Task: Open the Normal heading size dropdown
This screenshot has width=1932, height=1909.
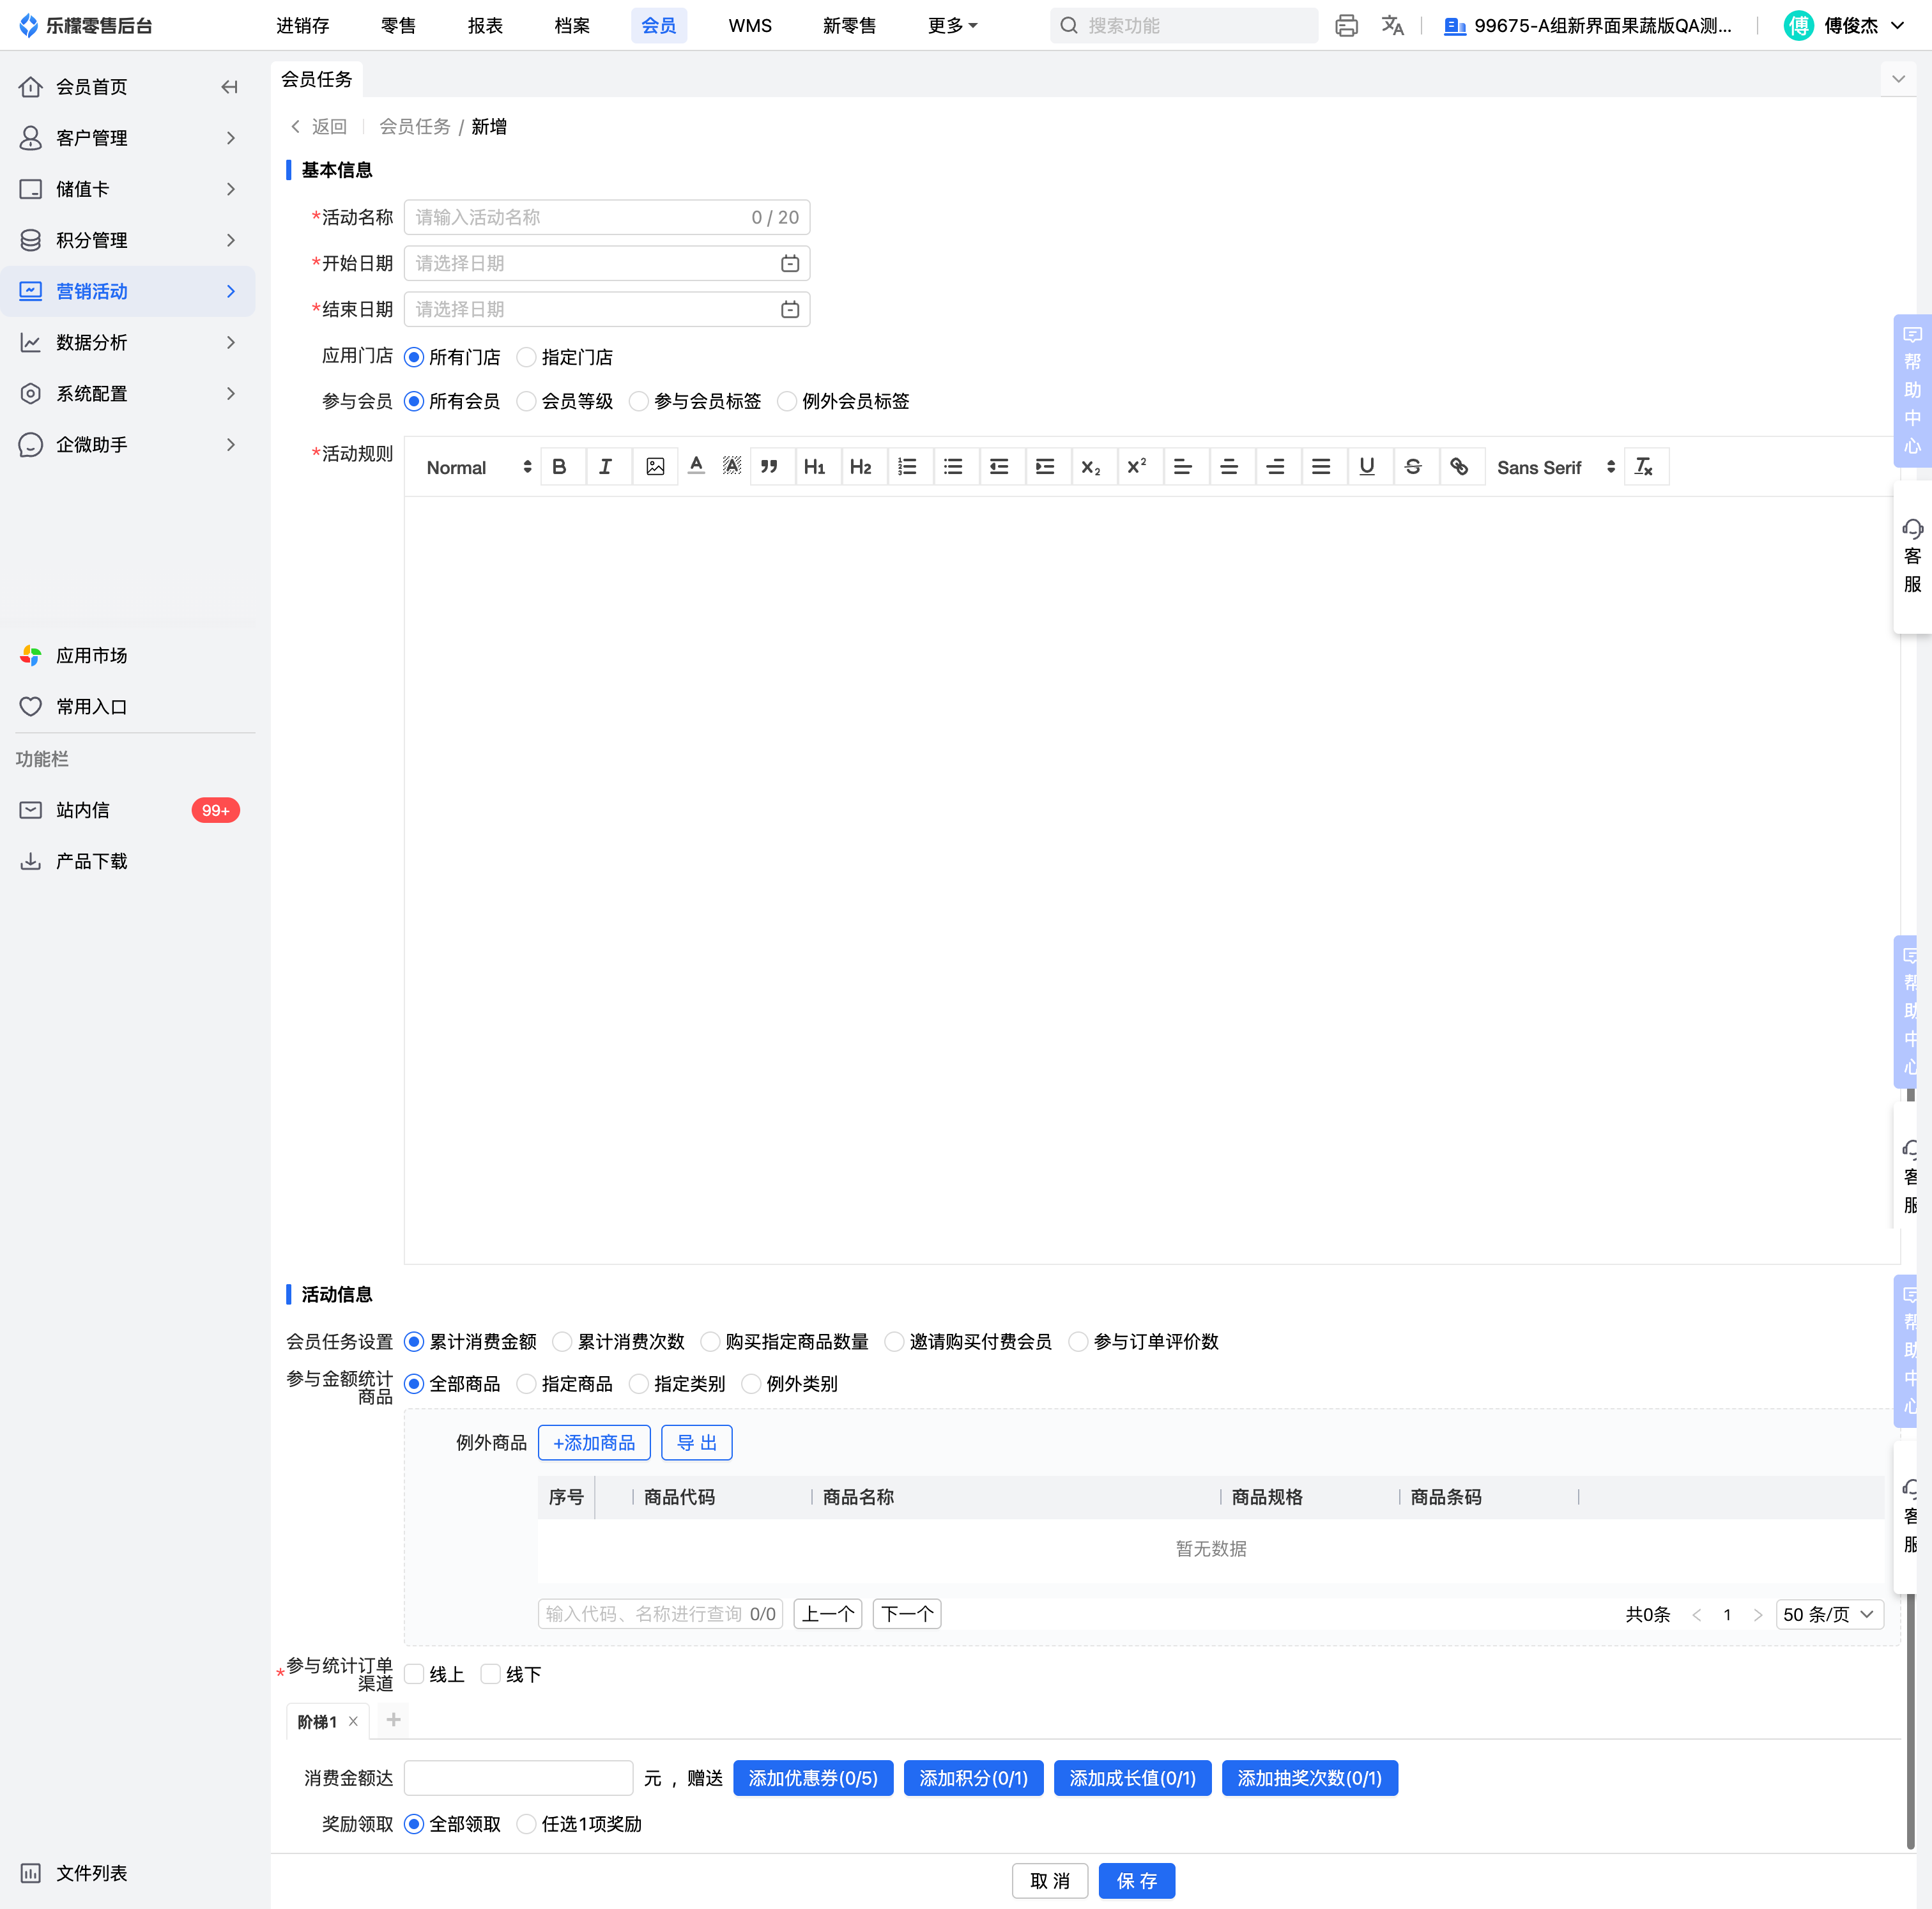Action: tap(478, 467)
